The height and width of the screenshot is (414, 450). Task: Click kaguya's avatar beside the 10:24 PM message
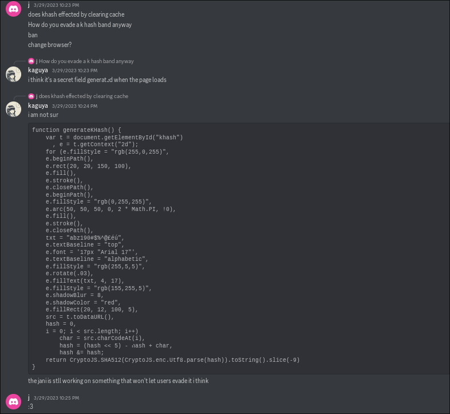[x=14, y=109]
